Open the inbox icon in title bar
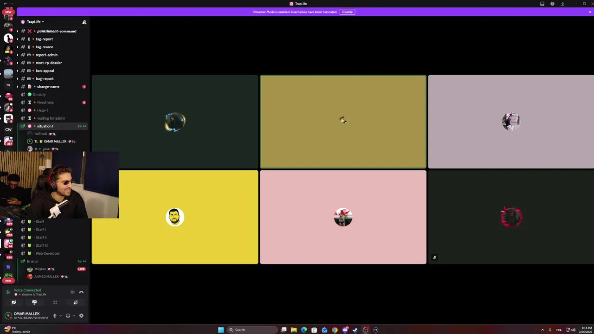The width and height of the screenshot is (594, 334). coord(542,4)
